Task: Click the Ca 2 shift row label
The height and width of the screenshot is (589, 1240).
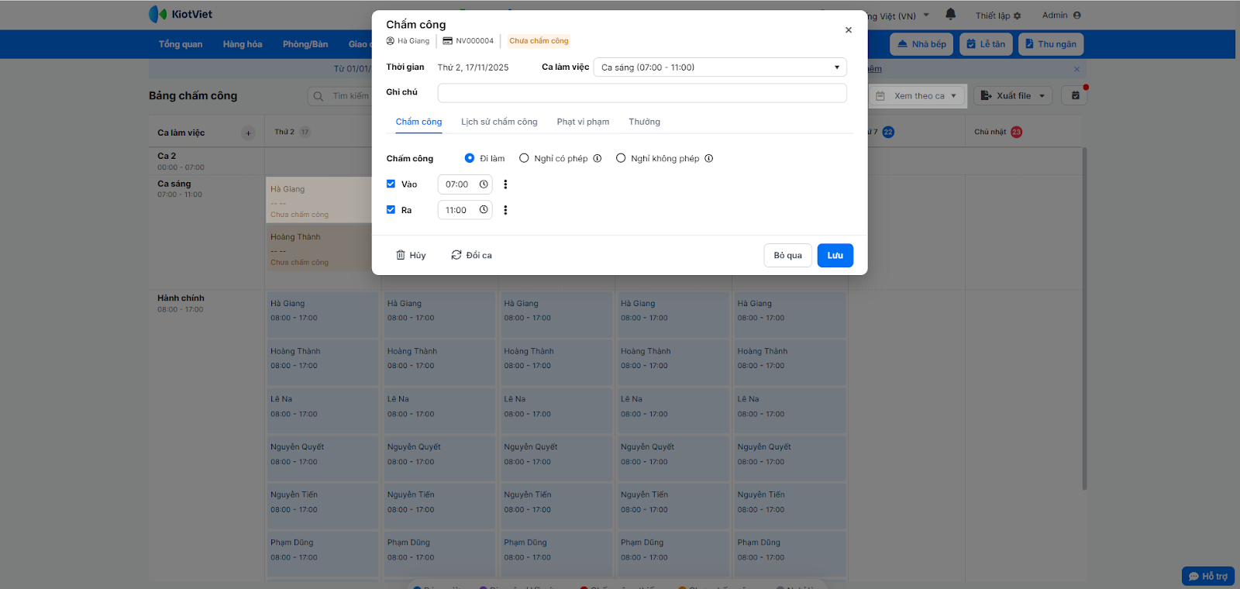Action: (x=167, y=156)
